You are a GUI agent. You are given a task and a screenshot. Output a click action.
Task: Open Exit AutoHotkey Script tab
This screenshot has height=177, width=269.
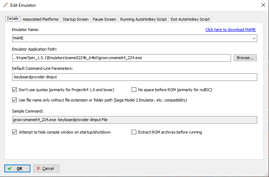(x=190, y=19)
